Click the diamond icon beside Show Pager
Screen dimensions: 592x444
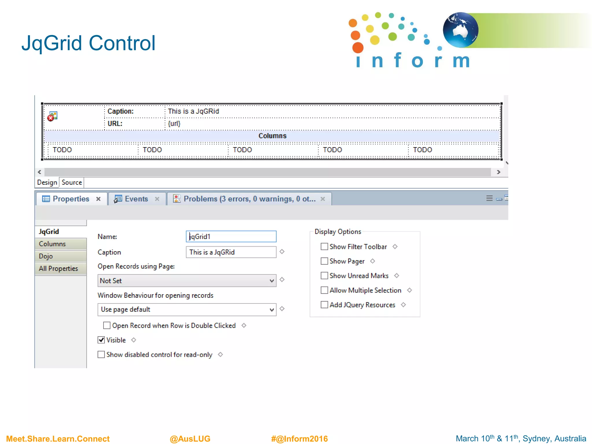pyautogui.click(x=373, y=261)
